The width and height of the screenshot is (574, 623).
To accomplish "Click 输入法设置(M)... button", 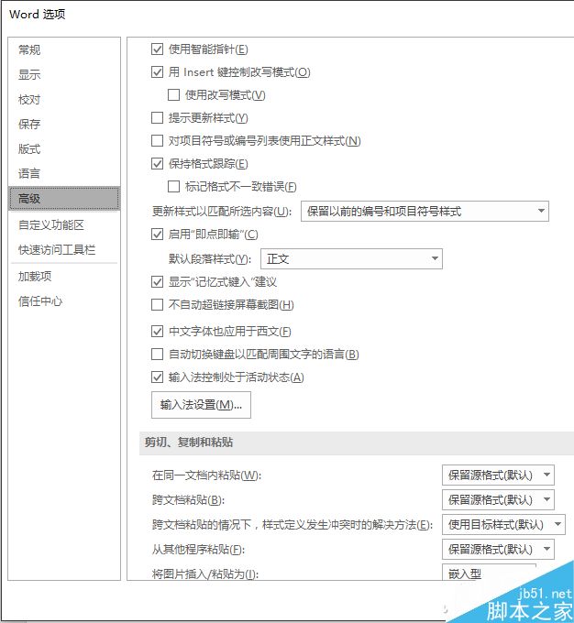I will tap(201, 405).
